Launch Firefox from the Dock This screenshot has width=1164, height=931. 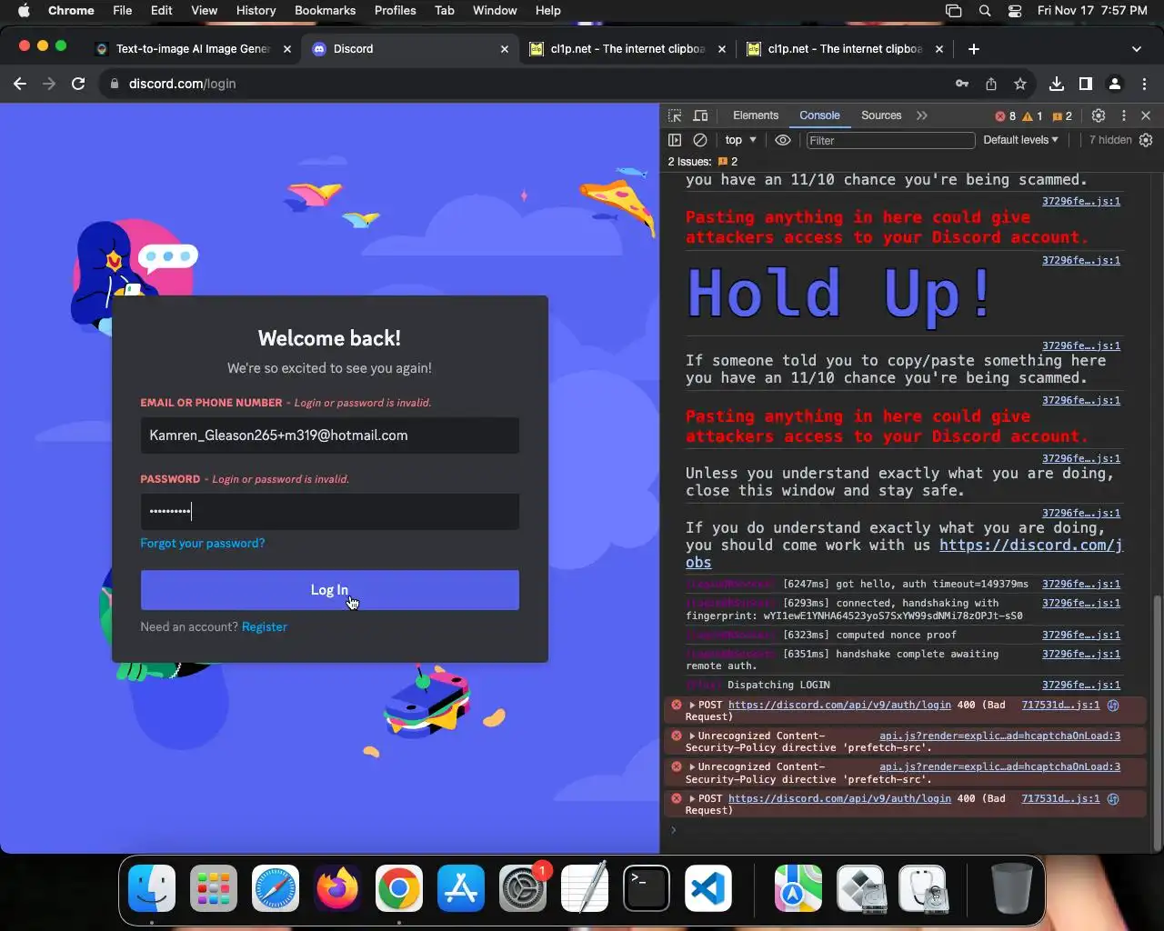pyautogui.click(x=337, y=888)
